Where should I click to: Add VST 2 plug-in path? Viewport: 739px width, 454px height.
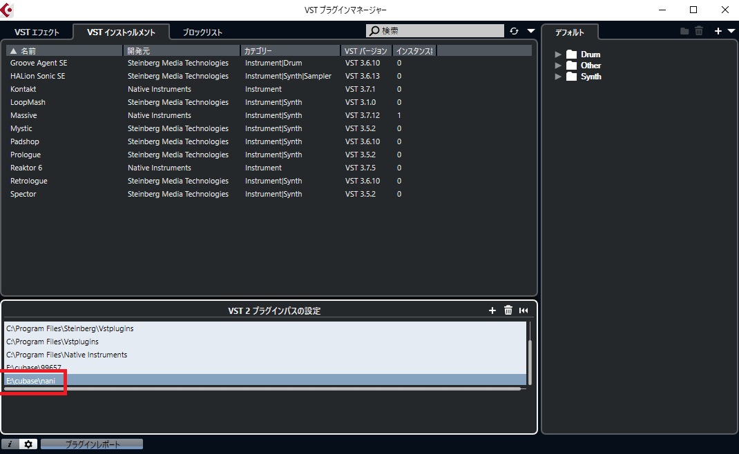coord(492,310)
